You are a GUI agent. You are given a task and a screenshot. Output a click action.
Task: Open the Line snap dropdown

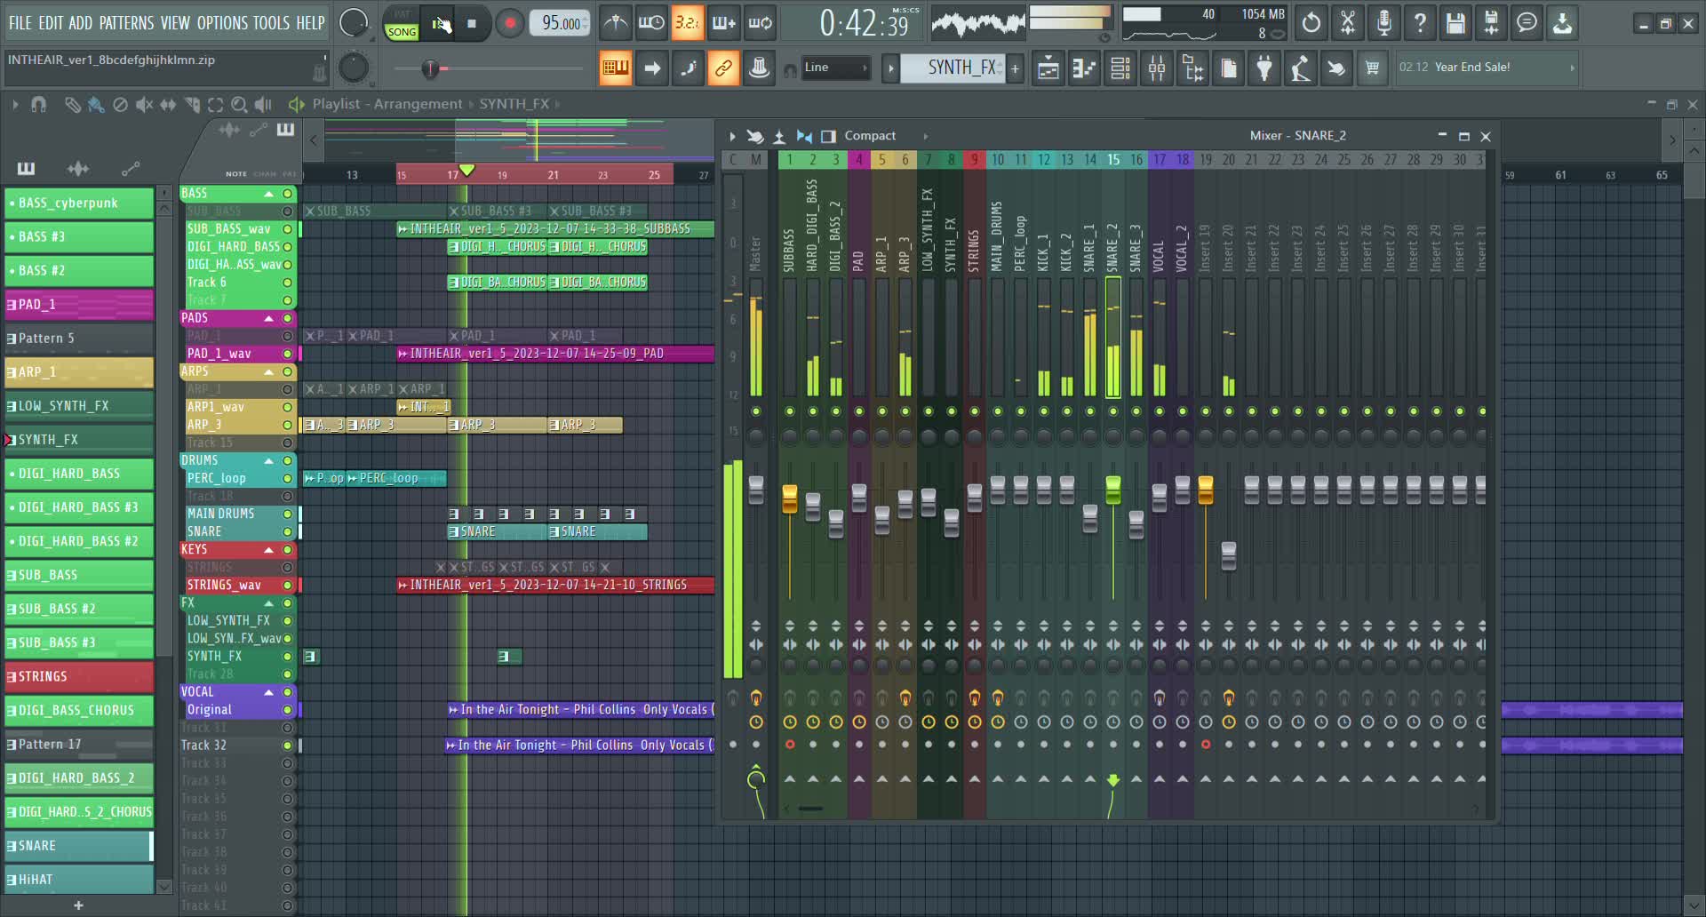pos(835,68)
